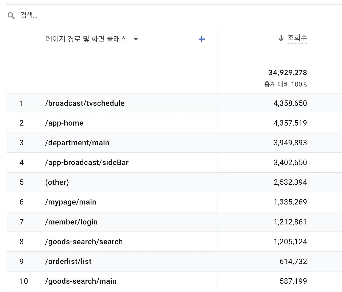Viewport: 342px width, 292px height.
Task: Select the /app-home page path
Action: coord(64,123)
